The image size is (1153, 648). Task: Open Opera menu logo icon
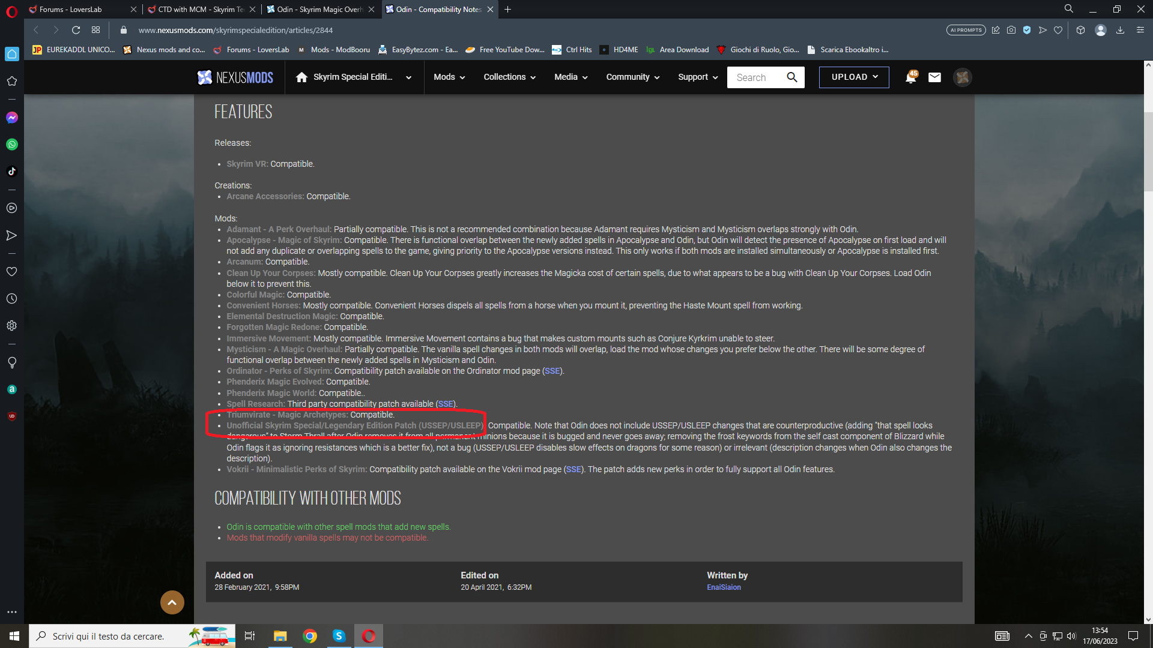[12, 11]
